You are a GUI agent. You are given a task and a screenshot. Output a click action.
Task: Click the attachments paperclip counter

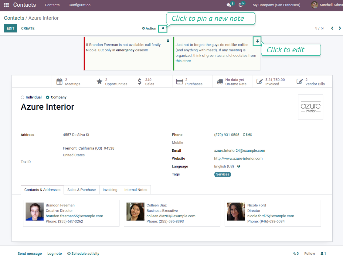click(x=296, y=254)
